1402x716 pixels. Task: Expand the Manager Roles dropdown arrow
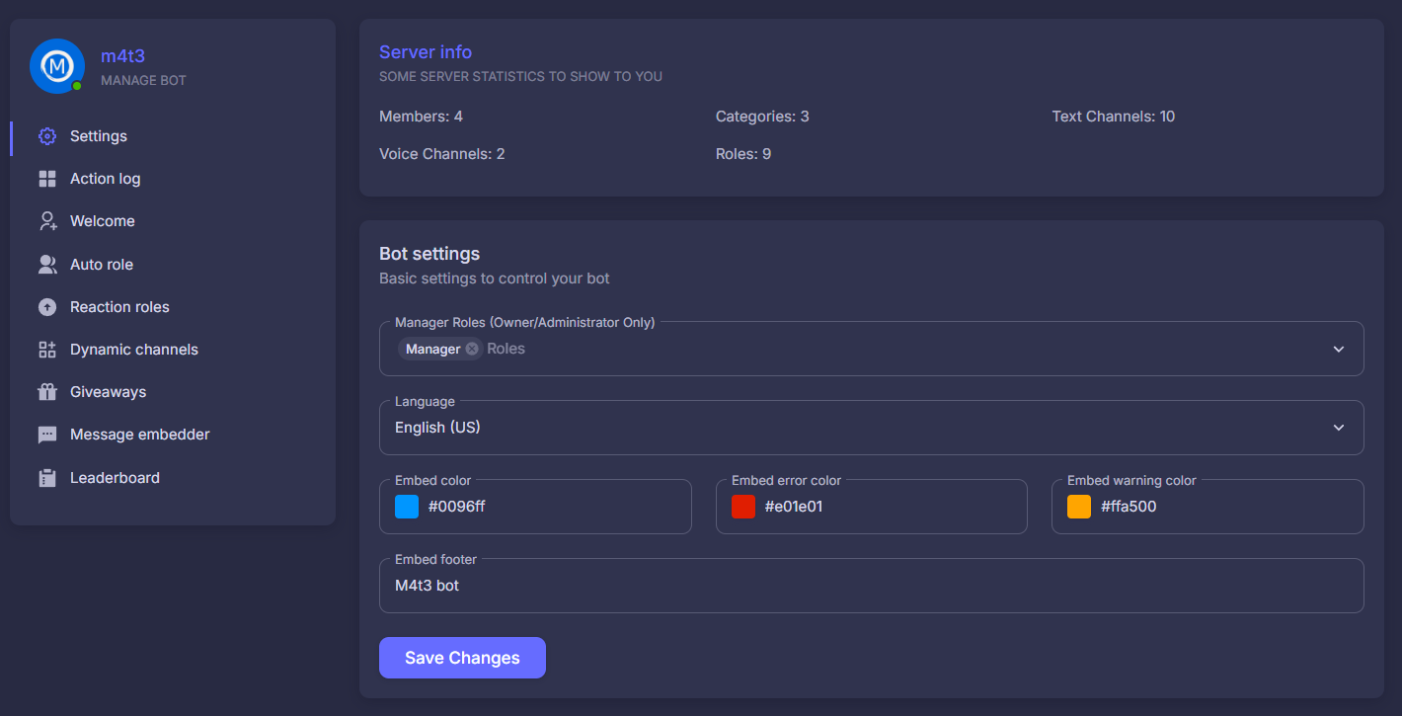(x=1339, y=349)
